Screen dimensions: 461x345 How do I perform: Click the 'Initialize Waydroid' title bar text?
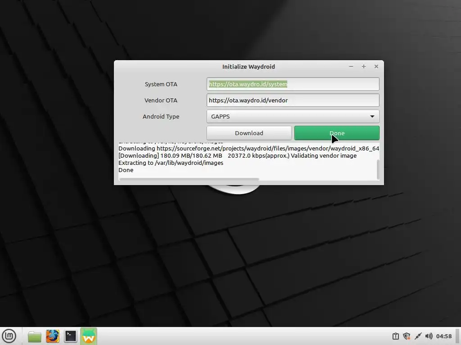tap(249, 66)
